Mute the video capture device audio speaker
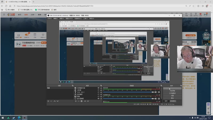Image resolution: width=213 pixels, height=120 pixels. [x=156, y=99]
